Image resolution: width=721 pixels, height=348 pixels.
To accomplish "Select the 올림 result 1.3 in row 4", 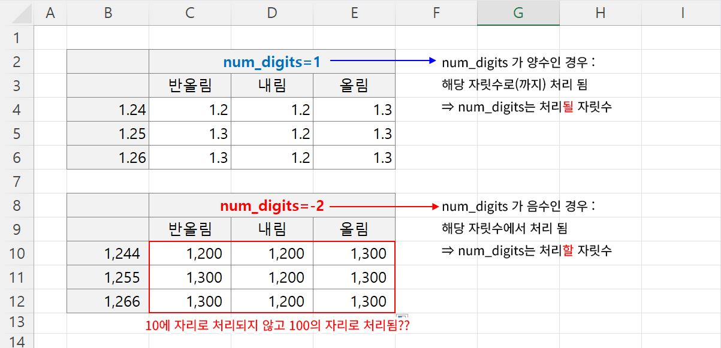I will [x=354, y=110].
